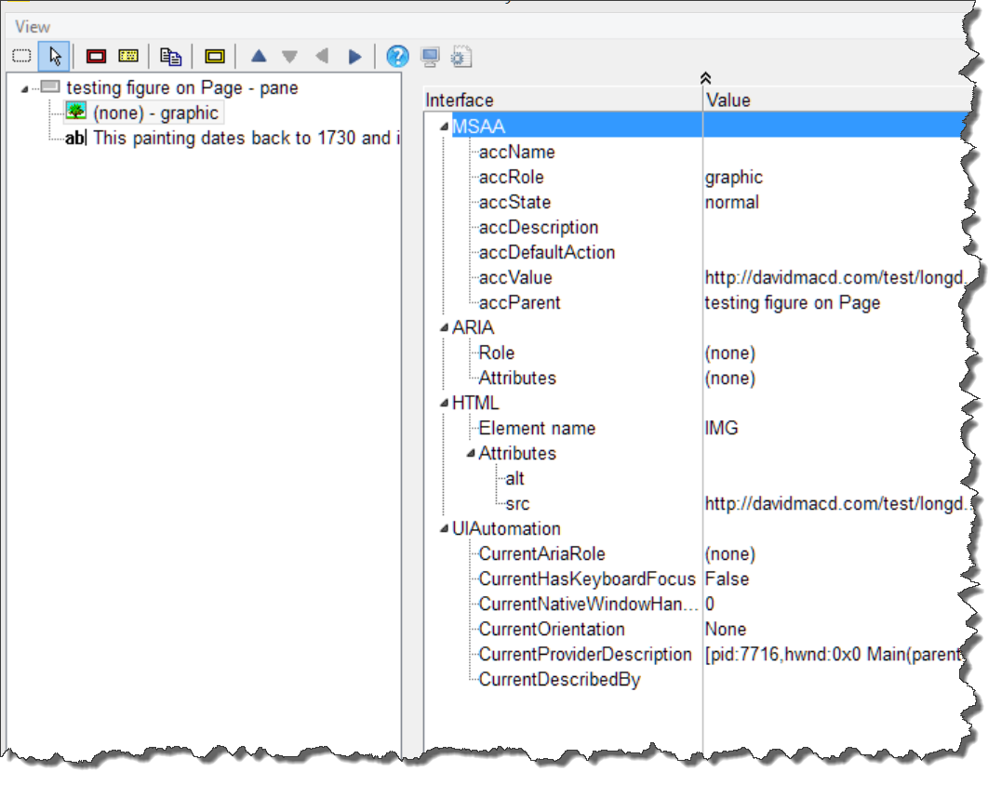Collapse the UIAutomation property group
Viewport: 1001px width, 785px height.
coord(444,529)
